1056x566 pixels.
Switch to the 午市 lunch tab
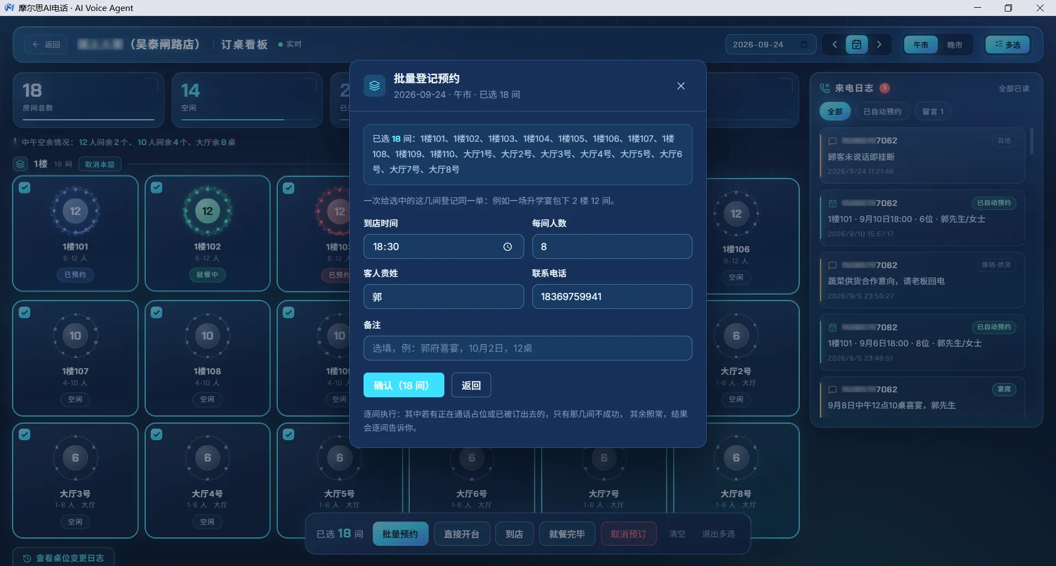click(921, 45)
